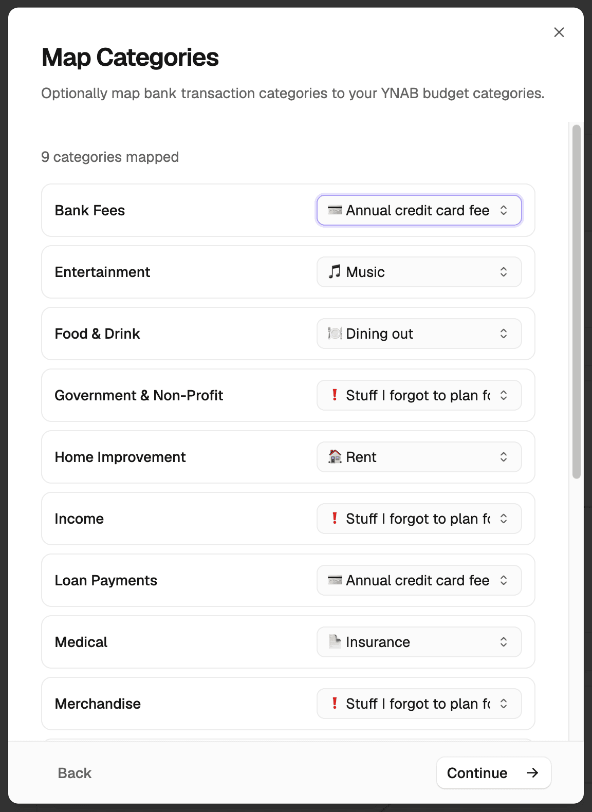
Task: Click the arrow icon inside Continue button
Action: (x=532, y=772)
